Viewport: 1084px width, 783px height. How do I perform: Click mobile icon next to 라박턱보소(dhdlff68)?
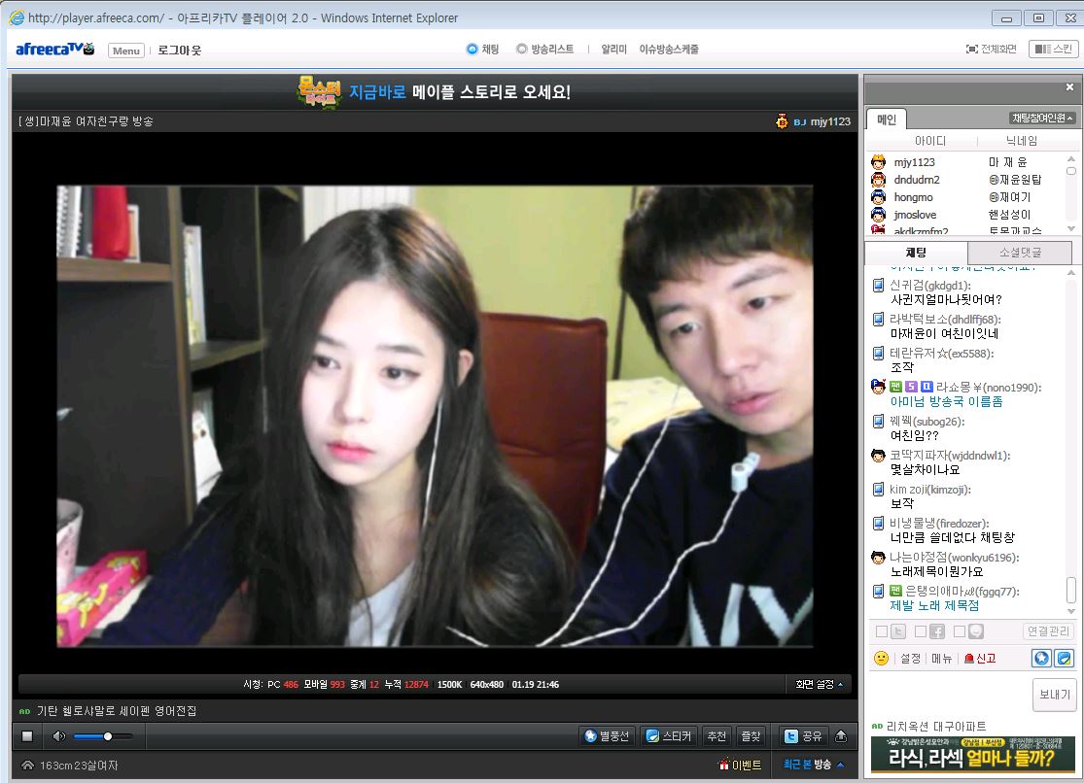coord(878,320)
